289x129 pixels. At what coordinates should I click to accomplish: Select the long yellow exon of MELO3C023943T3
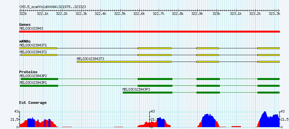coord(124,62)
